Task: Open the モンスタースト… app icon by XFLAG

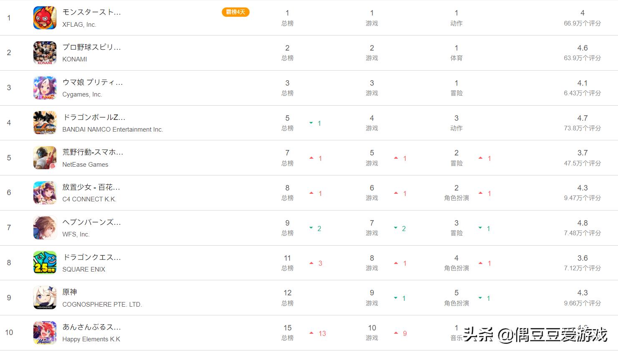Action: 45,18
